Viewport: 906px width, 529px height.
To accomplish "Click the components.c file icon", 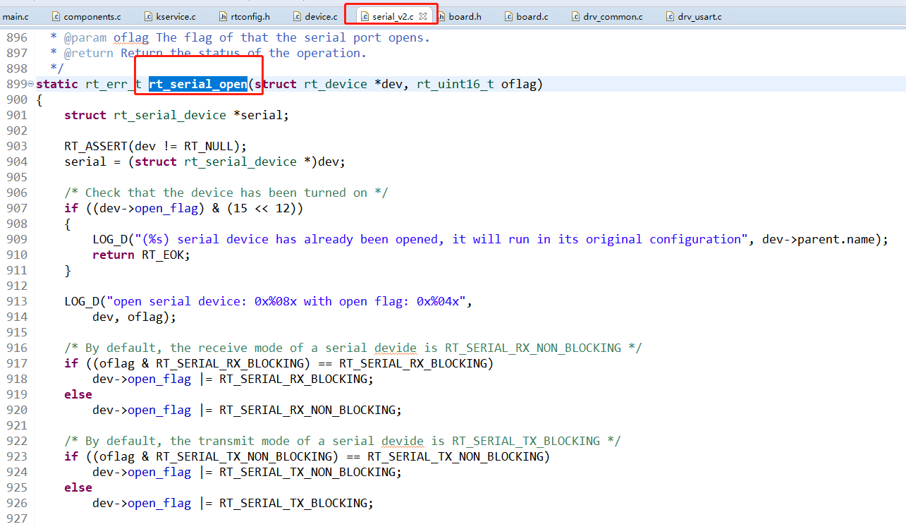I will click(x=56, y=16).
